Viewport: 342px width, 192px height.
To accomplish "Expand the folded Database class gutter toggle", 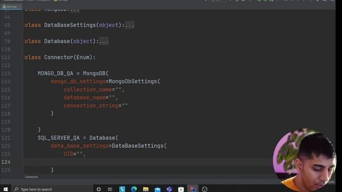I will (x=22, y=42).
